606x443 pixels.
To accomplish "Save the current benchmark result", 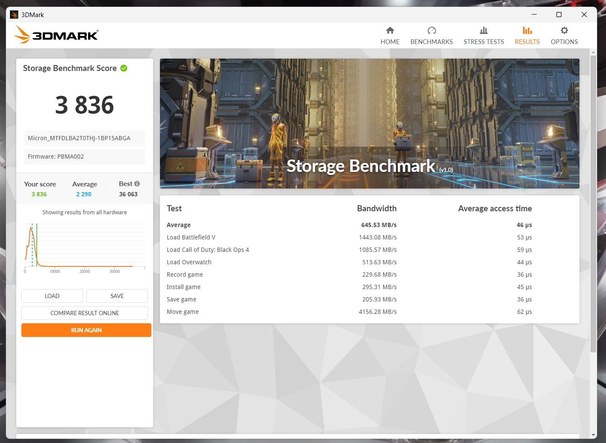I will point(117,296).
